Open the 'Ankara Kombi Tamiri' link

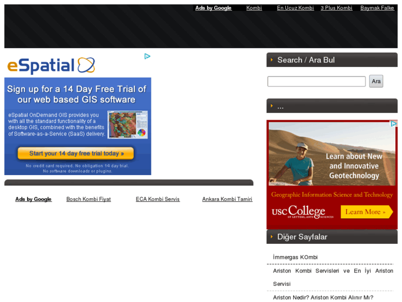point(227,199)
